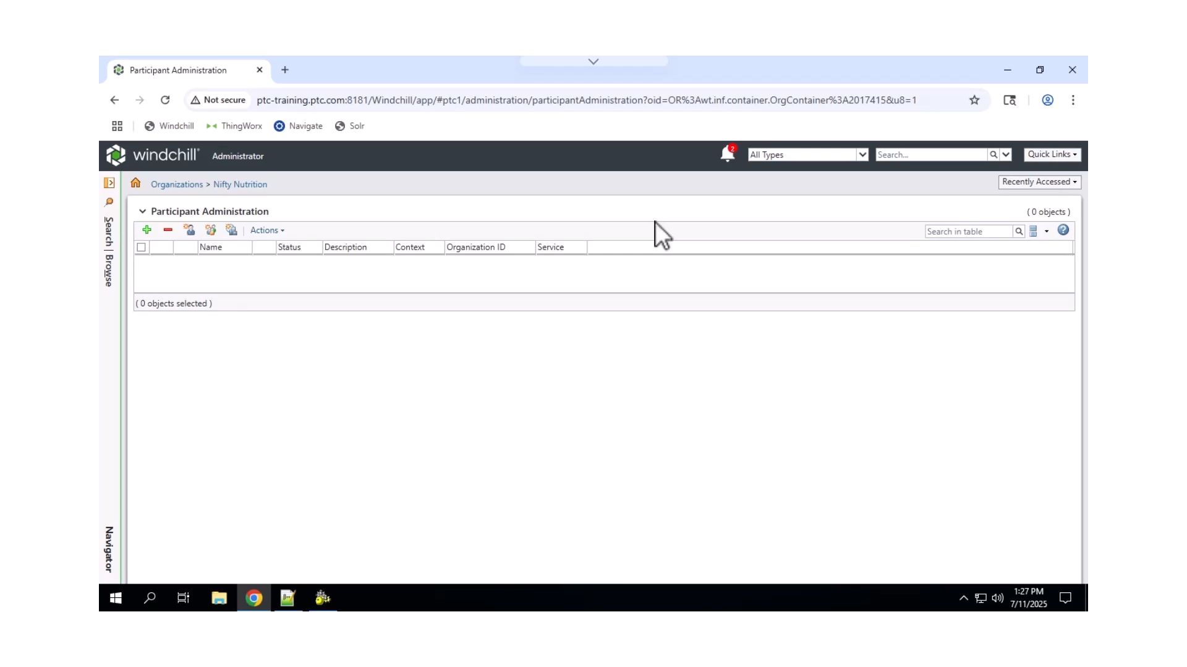Collapse the Participant Administration section
The height and width of the screenshot is (667, 1187).
pyautogui.click(x=142, y=211)
